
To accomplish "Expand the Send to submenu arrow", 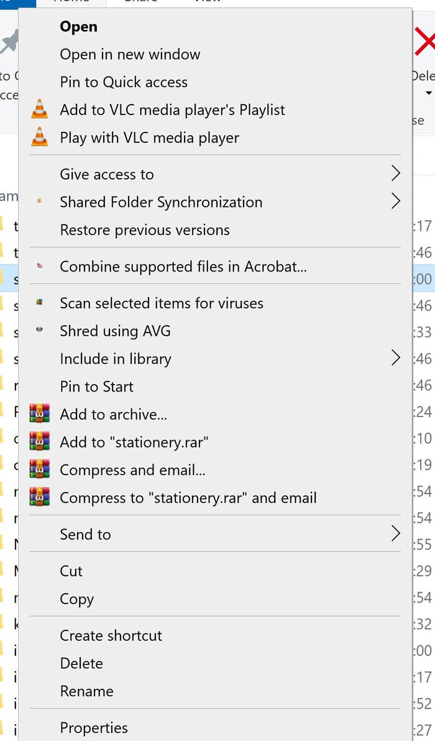I will [396, 533].
